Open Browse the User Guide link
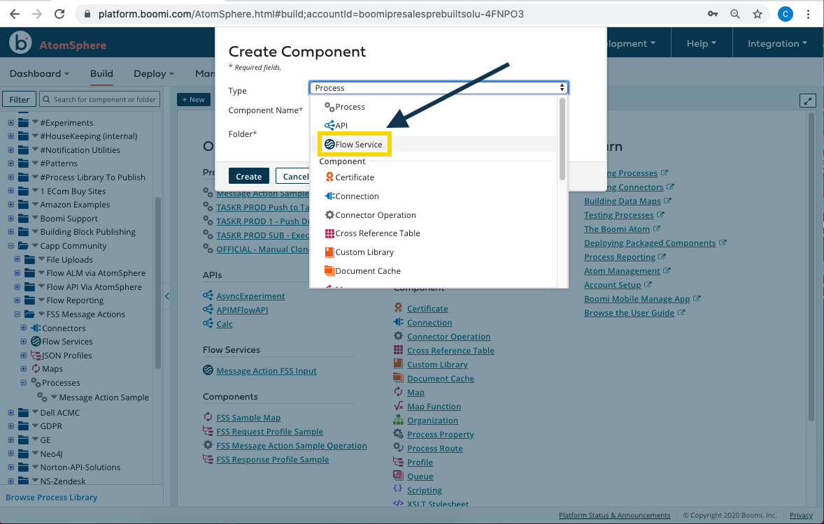 [629, 313]
